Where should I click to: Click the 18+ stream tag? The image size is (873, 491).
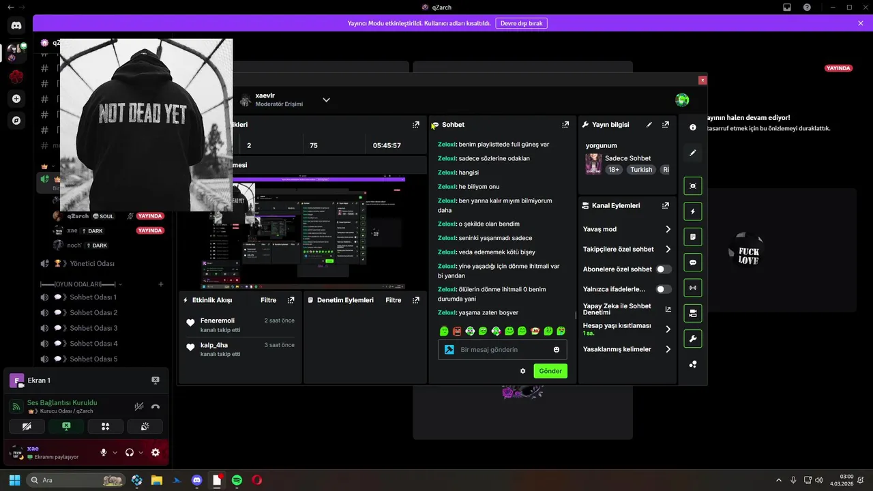tap(614, 169)
